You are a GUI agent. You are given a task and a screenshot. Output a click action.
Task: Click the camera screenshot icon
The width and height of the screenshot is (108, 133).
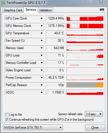tap(102, 10)
